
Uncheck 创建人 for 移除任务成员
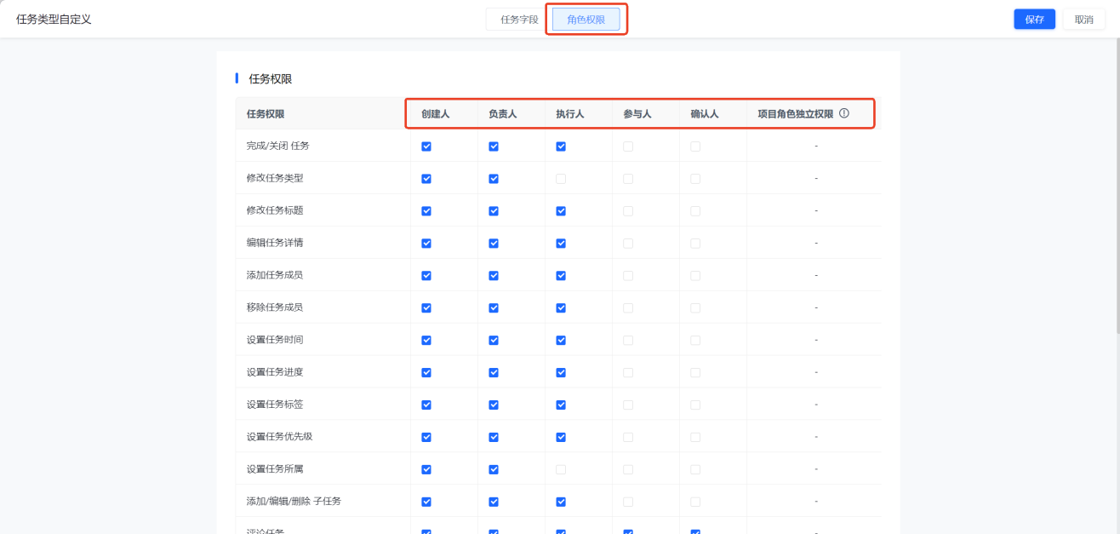pyautogui.click(x=426, y=307)
